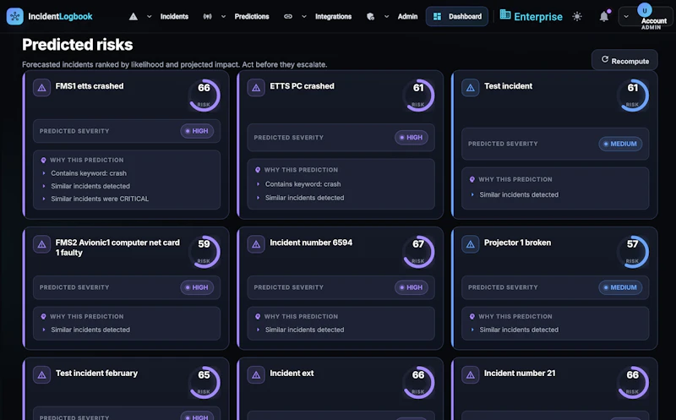Click the 61 risk gauge on Test incident
The height and width of the screenshot is (420, 676).
[x=632, y=95]
